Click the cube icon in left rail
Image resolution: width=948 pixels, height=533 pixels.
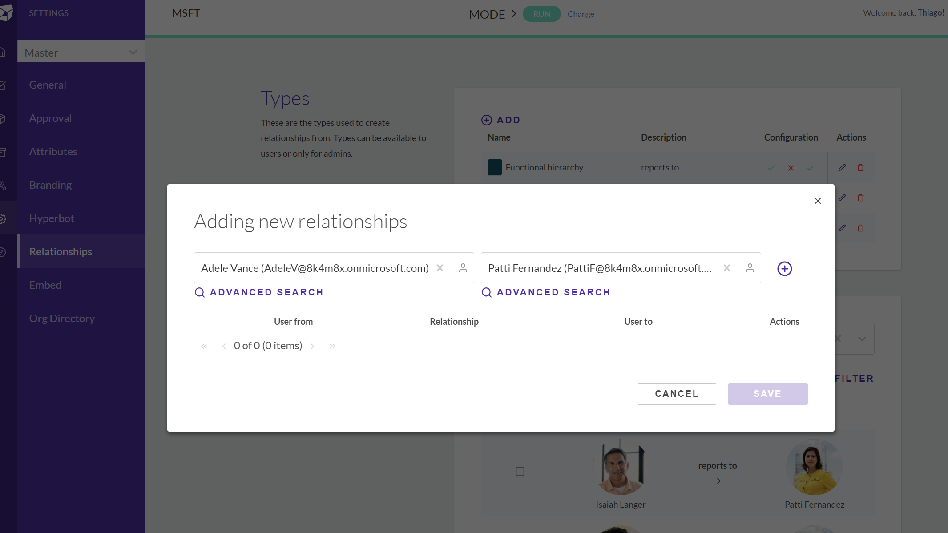[x=3, y=118]
